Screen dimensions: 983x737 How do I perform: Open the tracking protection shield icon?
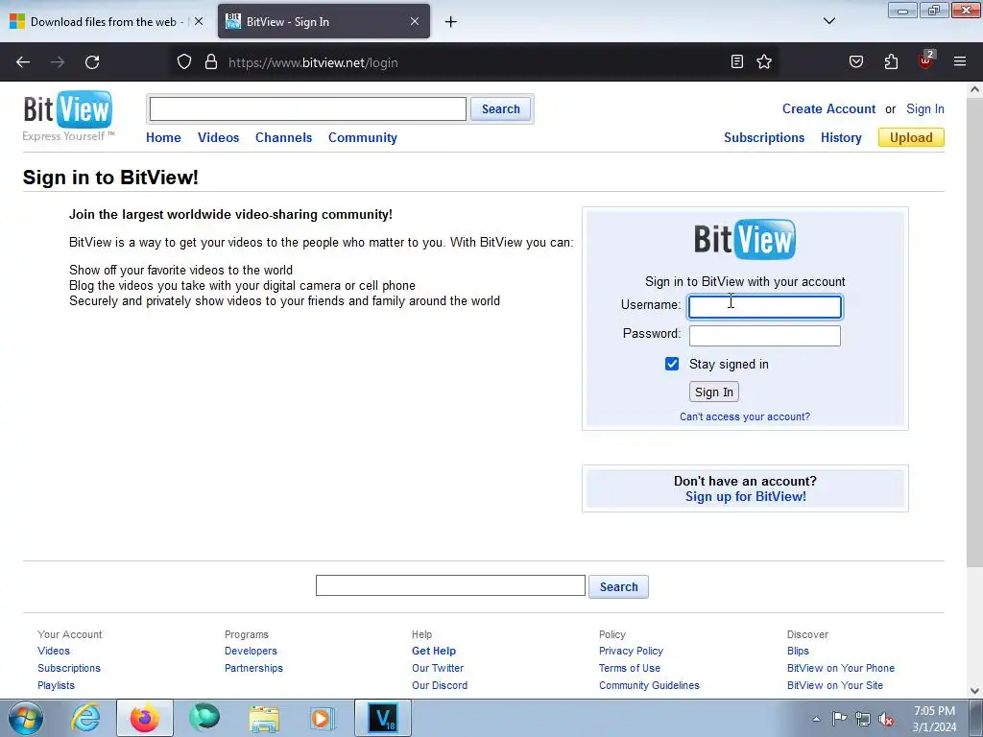pos(183,62)
